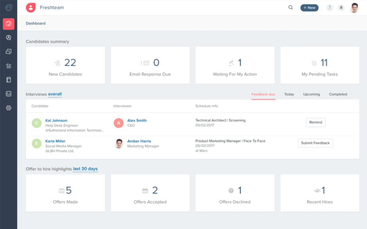Screen dimensions: 367x229
Task: Change the 'last 30 days' highlights filter
Action: pos(85,169)
